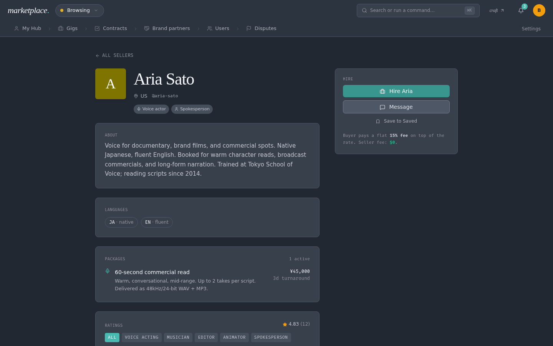The height and width of the screenshot is (346, 553).
Task: Go back to All Sellers
Action: tap(114, 55)
